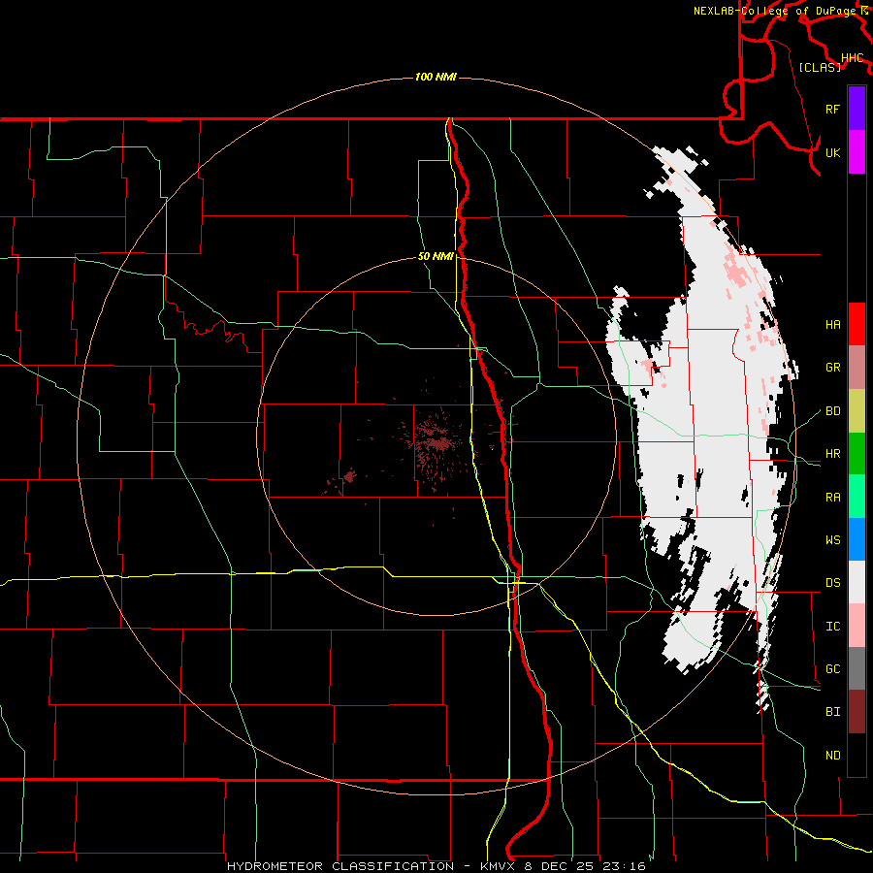873x873 pixels.
Task: Click the GC gray legend color block
Action: (857, 668)
